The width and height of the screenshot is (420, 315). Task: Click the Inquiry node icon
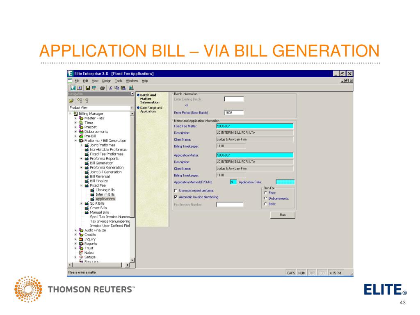(81, 239)
